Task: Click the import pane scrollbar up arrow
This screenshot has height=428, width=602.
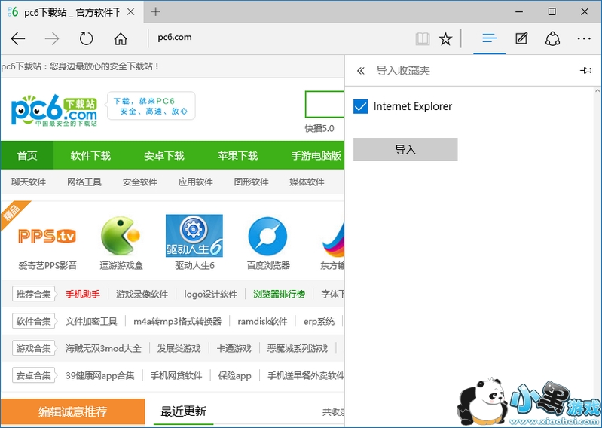Action: click(x=597, y=91)
